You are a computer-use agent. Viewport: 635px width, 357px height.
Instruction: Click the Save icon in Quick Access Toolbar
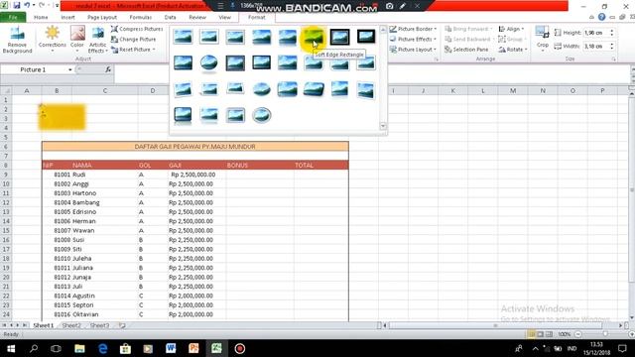(17, 6)
